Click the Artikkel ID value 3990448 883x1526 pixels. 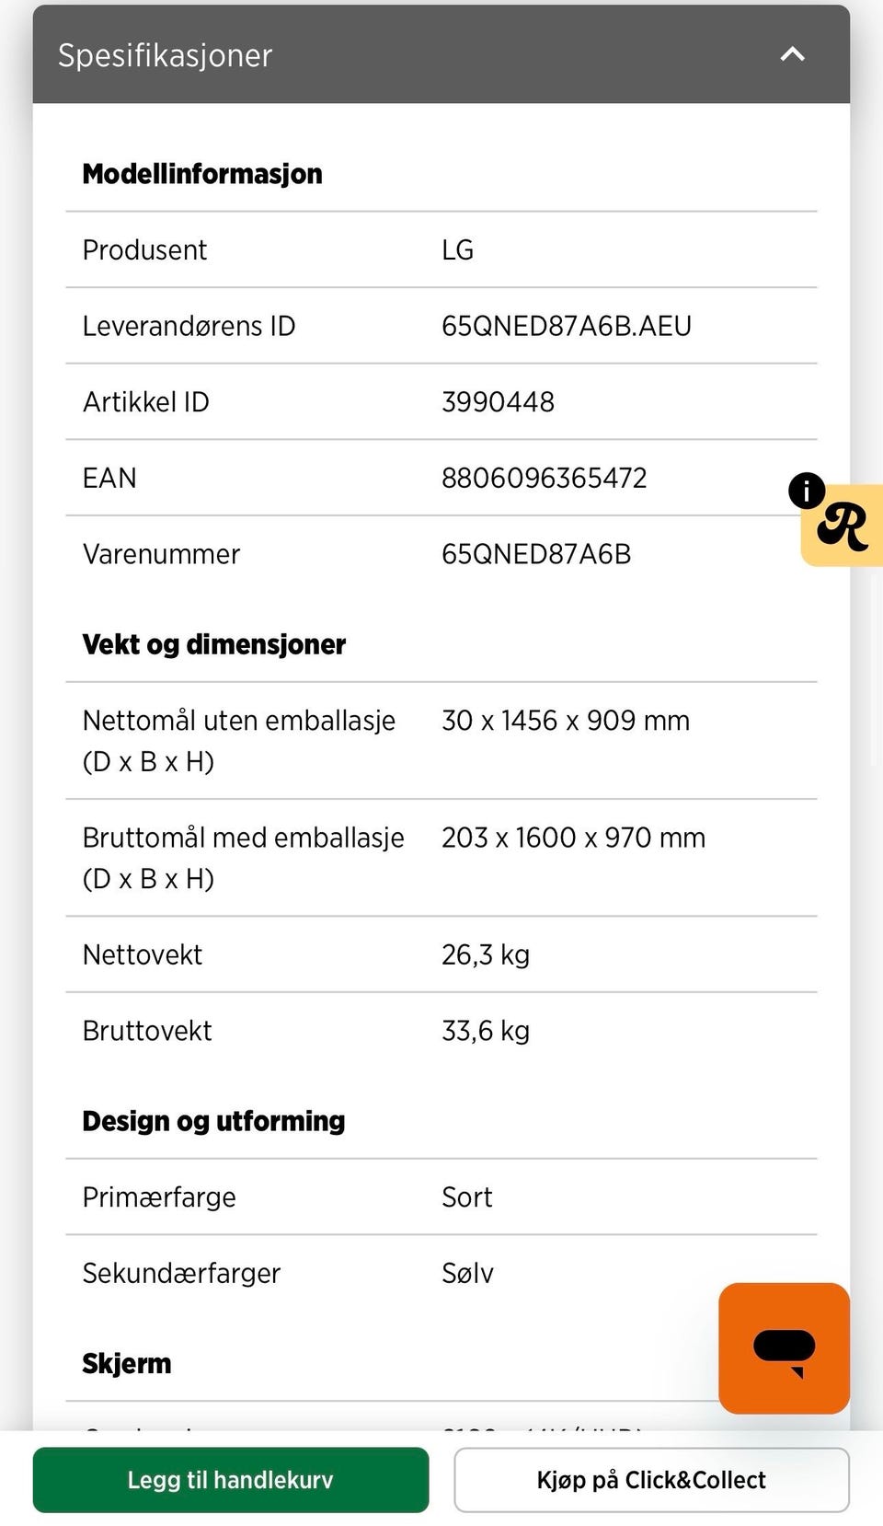coord(498,402)
